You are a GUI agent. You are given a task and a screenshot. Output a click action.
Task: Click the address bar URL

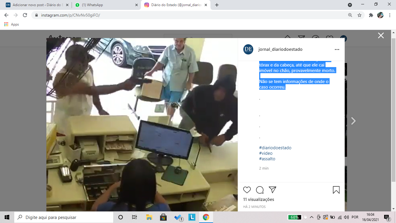[70, 15]
